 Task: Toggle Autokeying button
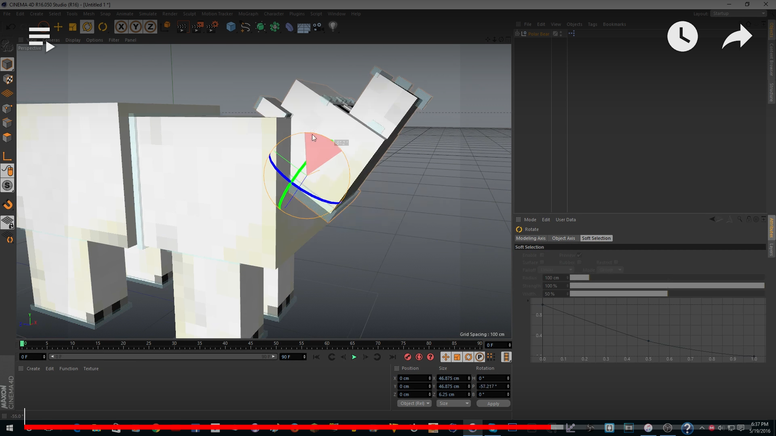pos(419,357)
